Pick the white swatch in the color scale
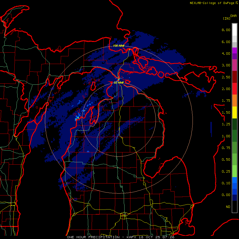 coord(234,30)
